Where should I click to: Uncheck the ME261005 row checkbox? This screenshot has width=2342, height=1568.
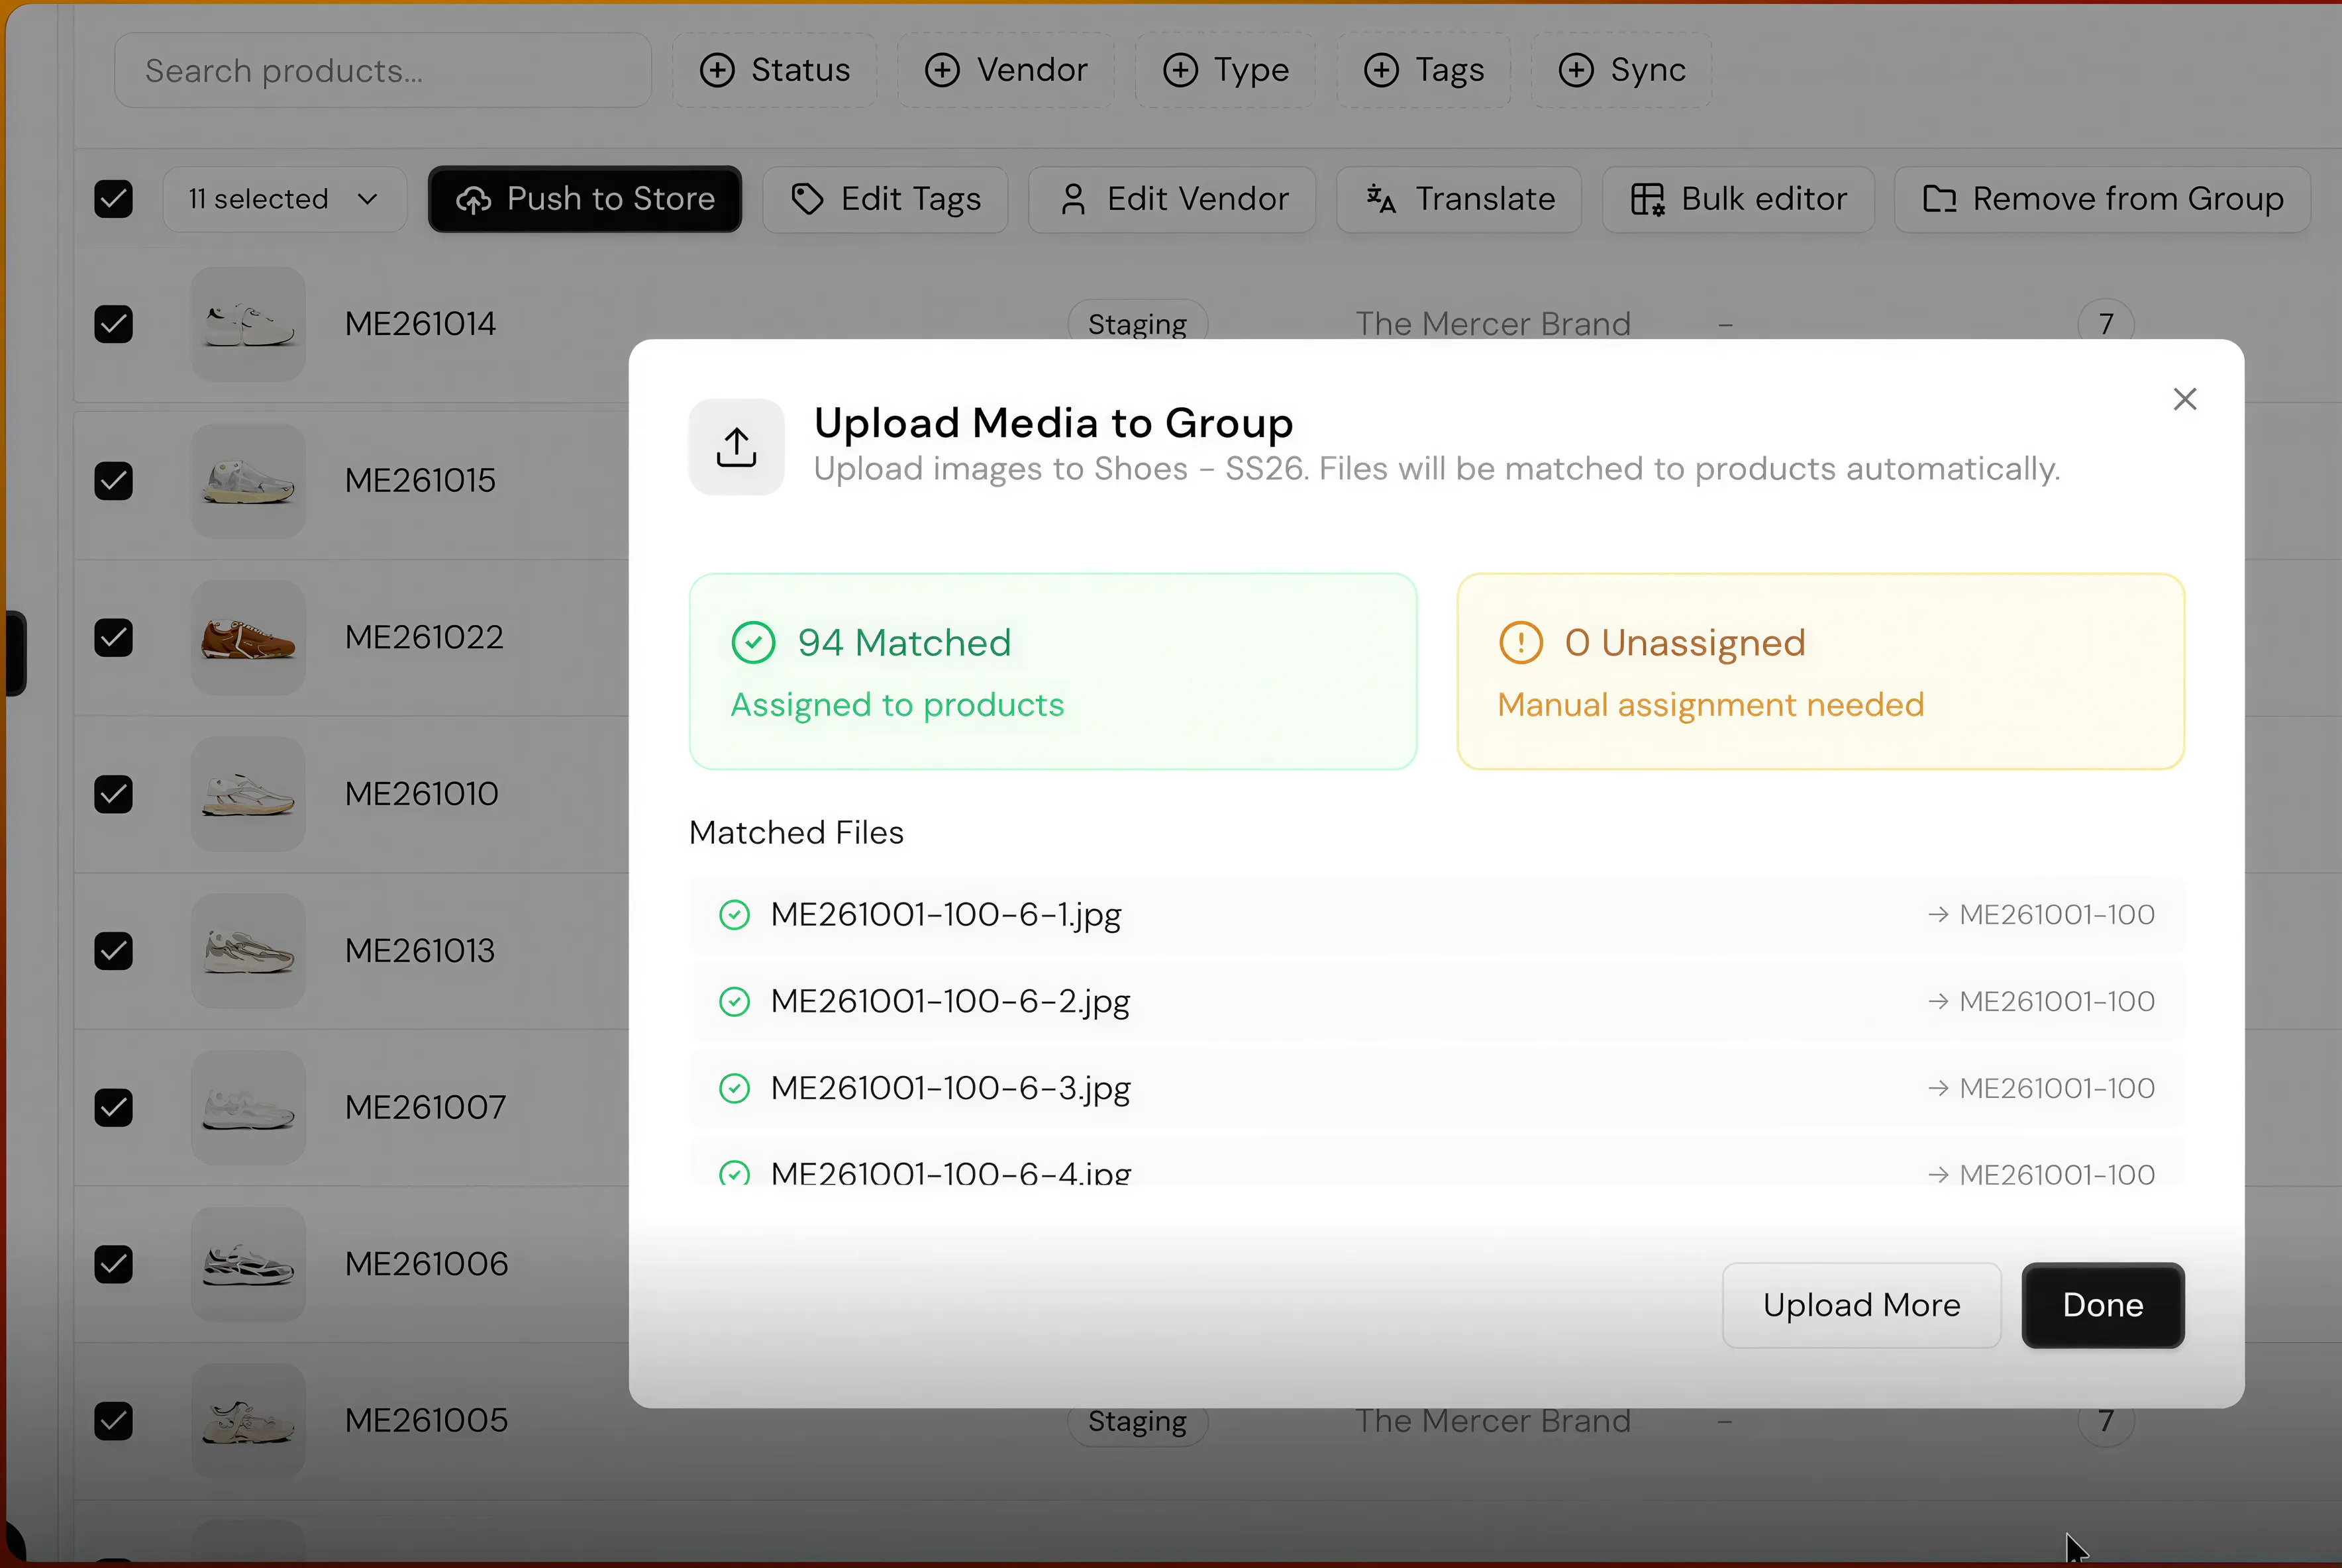click(x=113, y=1421)
